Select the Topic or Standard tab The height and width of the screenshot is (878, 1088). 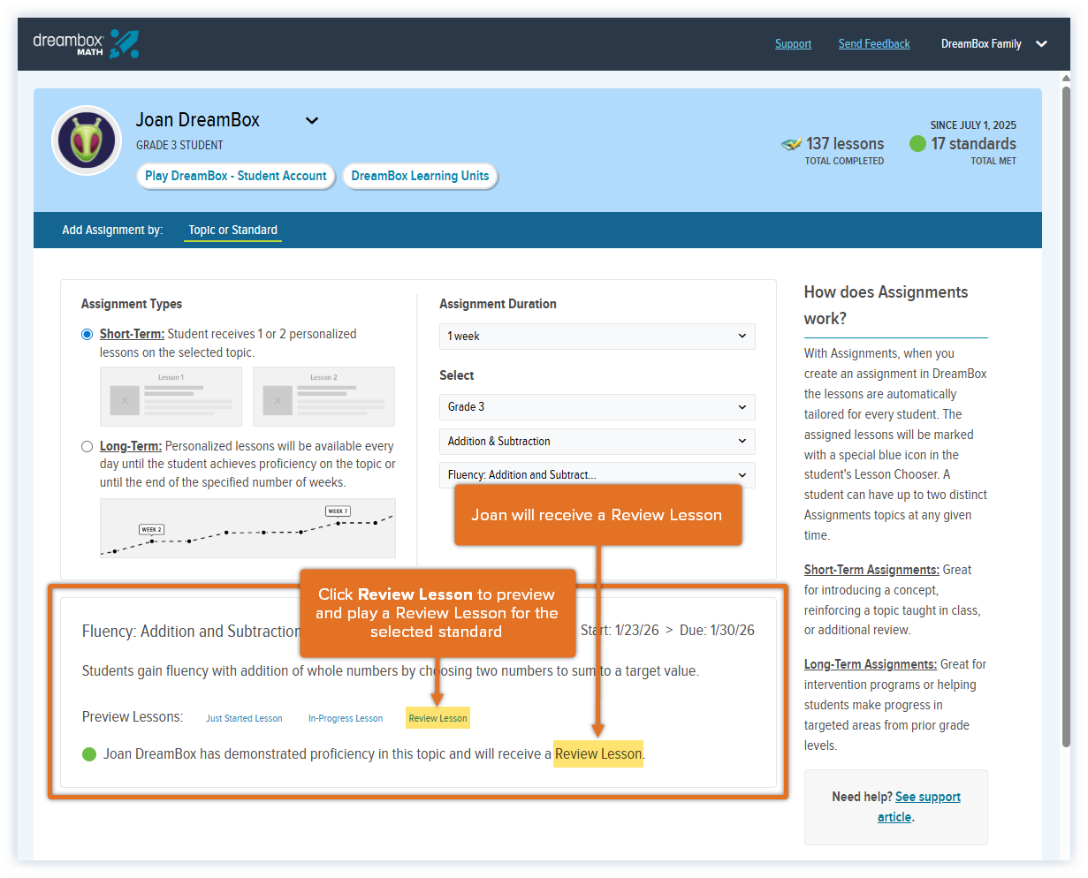click(232, 230)
